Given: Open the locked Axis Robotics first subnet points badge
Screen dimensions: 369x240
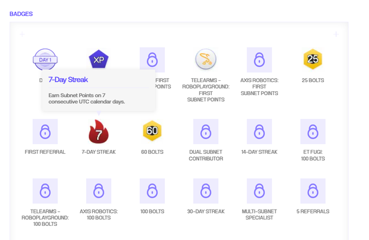Looking at the screenshot, I should [x=259, y=60].
